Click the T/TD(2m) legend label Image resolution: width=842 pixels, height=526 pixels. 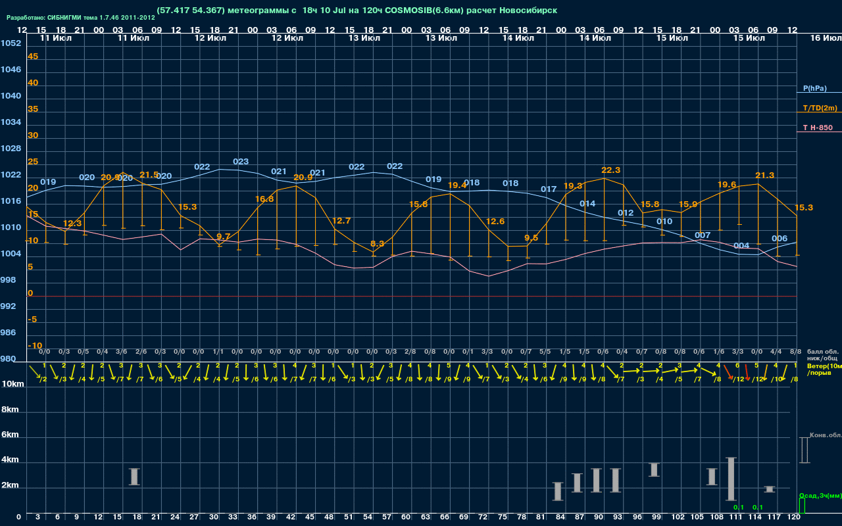coord(820,108)
